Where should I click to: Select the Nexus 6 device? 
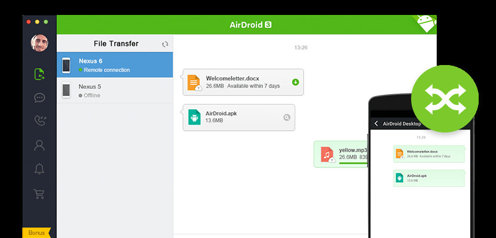pyautogui.click(x=115, y=65)
